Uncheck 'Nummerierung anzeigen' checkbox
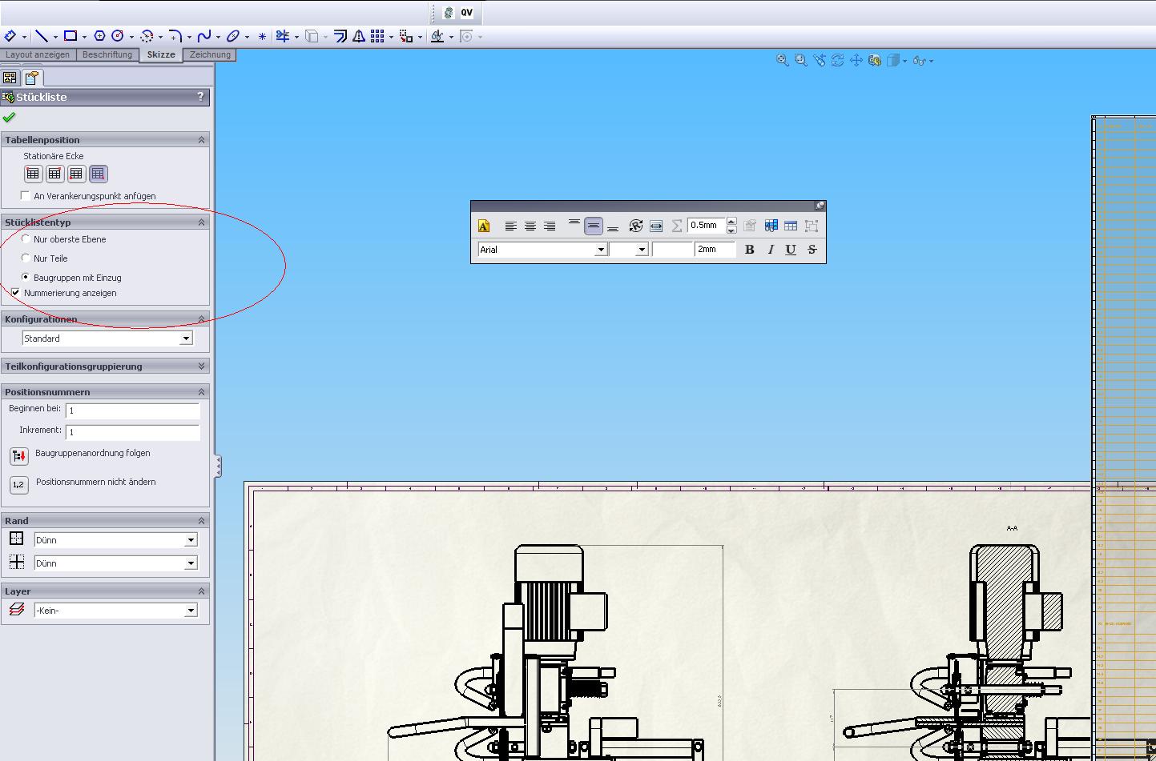This screenshot has height=761, width=1156. (16, 293)
